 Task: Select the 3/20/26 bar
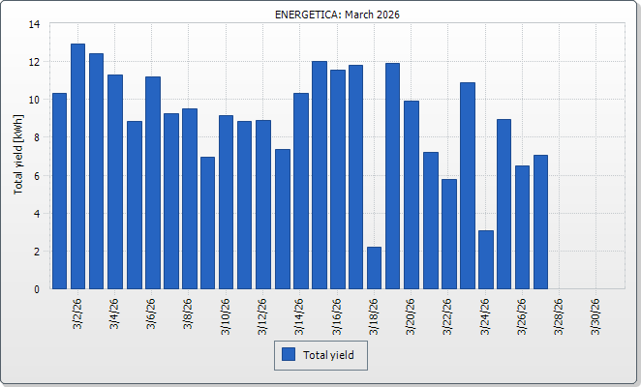(x=412, y=194)
